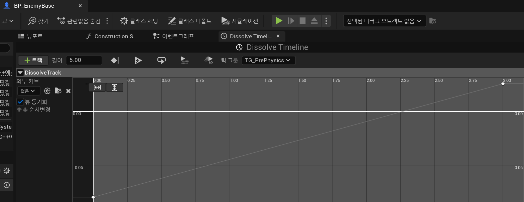Open play mode options menu
The width and height of the screenshot is (524, 202).
(x=326, y=21)
